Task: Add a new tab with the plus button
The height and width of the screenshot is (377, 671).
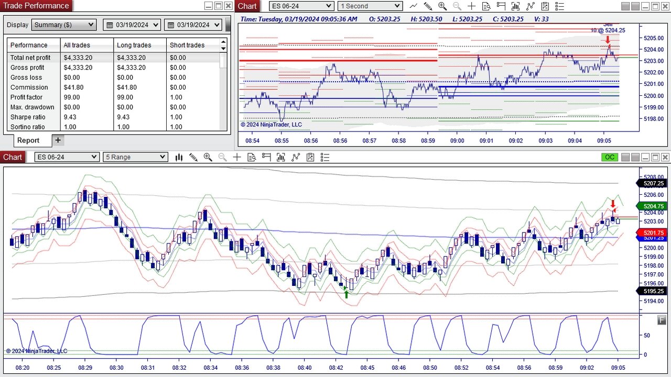Action: click(x=58, y=140)
